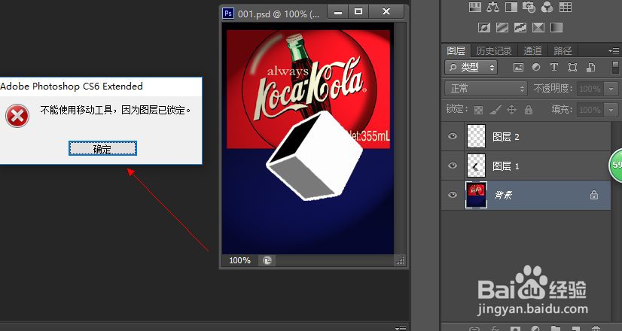Image resolution: width=622 pixels, height=331 pixels.
Task: Click the 填充 label
Action: (x=561, y=109)
